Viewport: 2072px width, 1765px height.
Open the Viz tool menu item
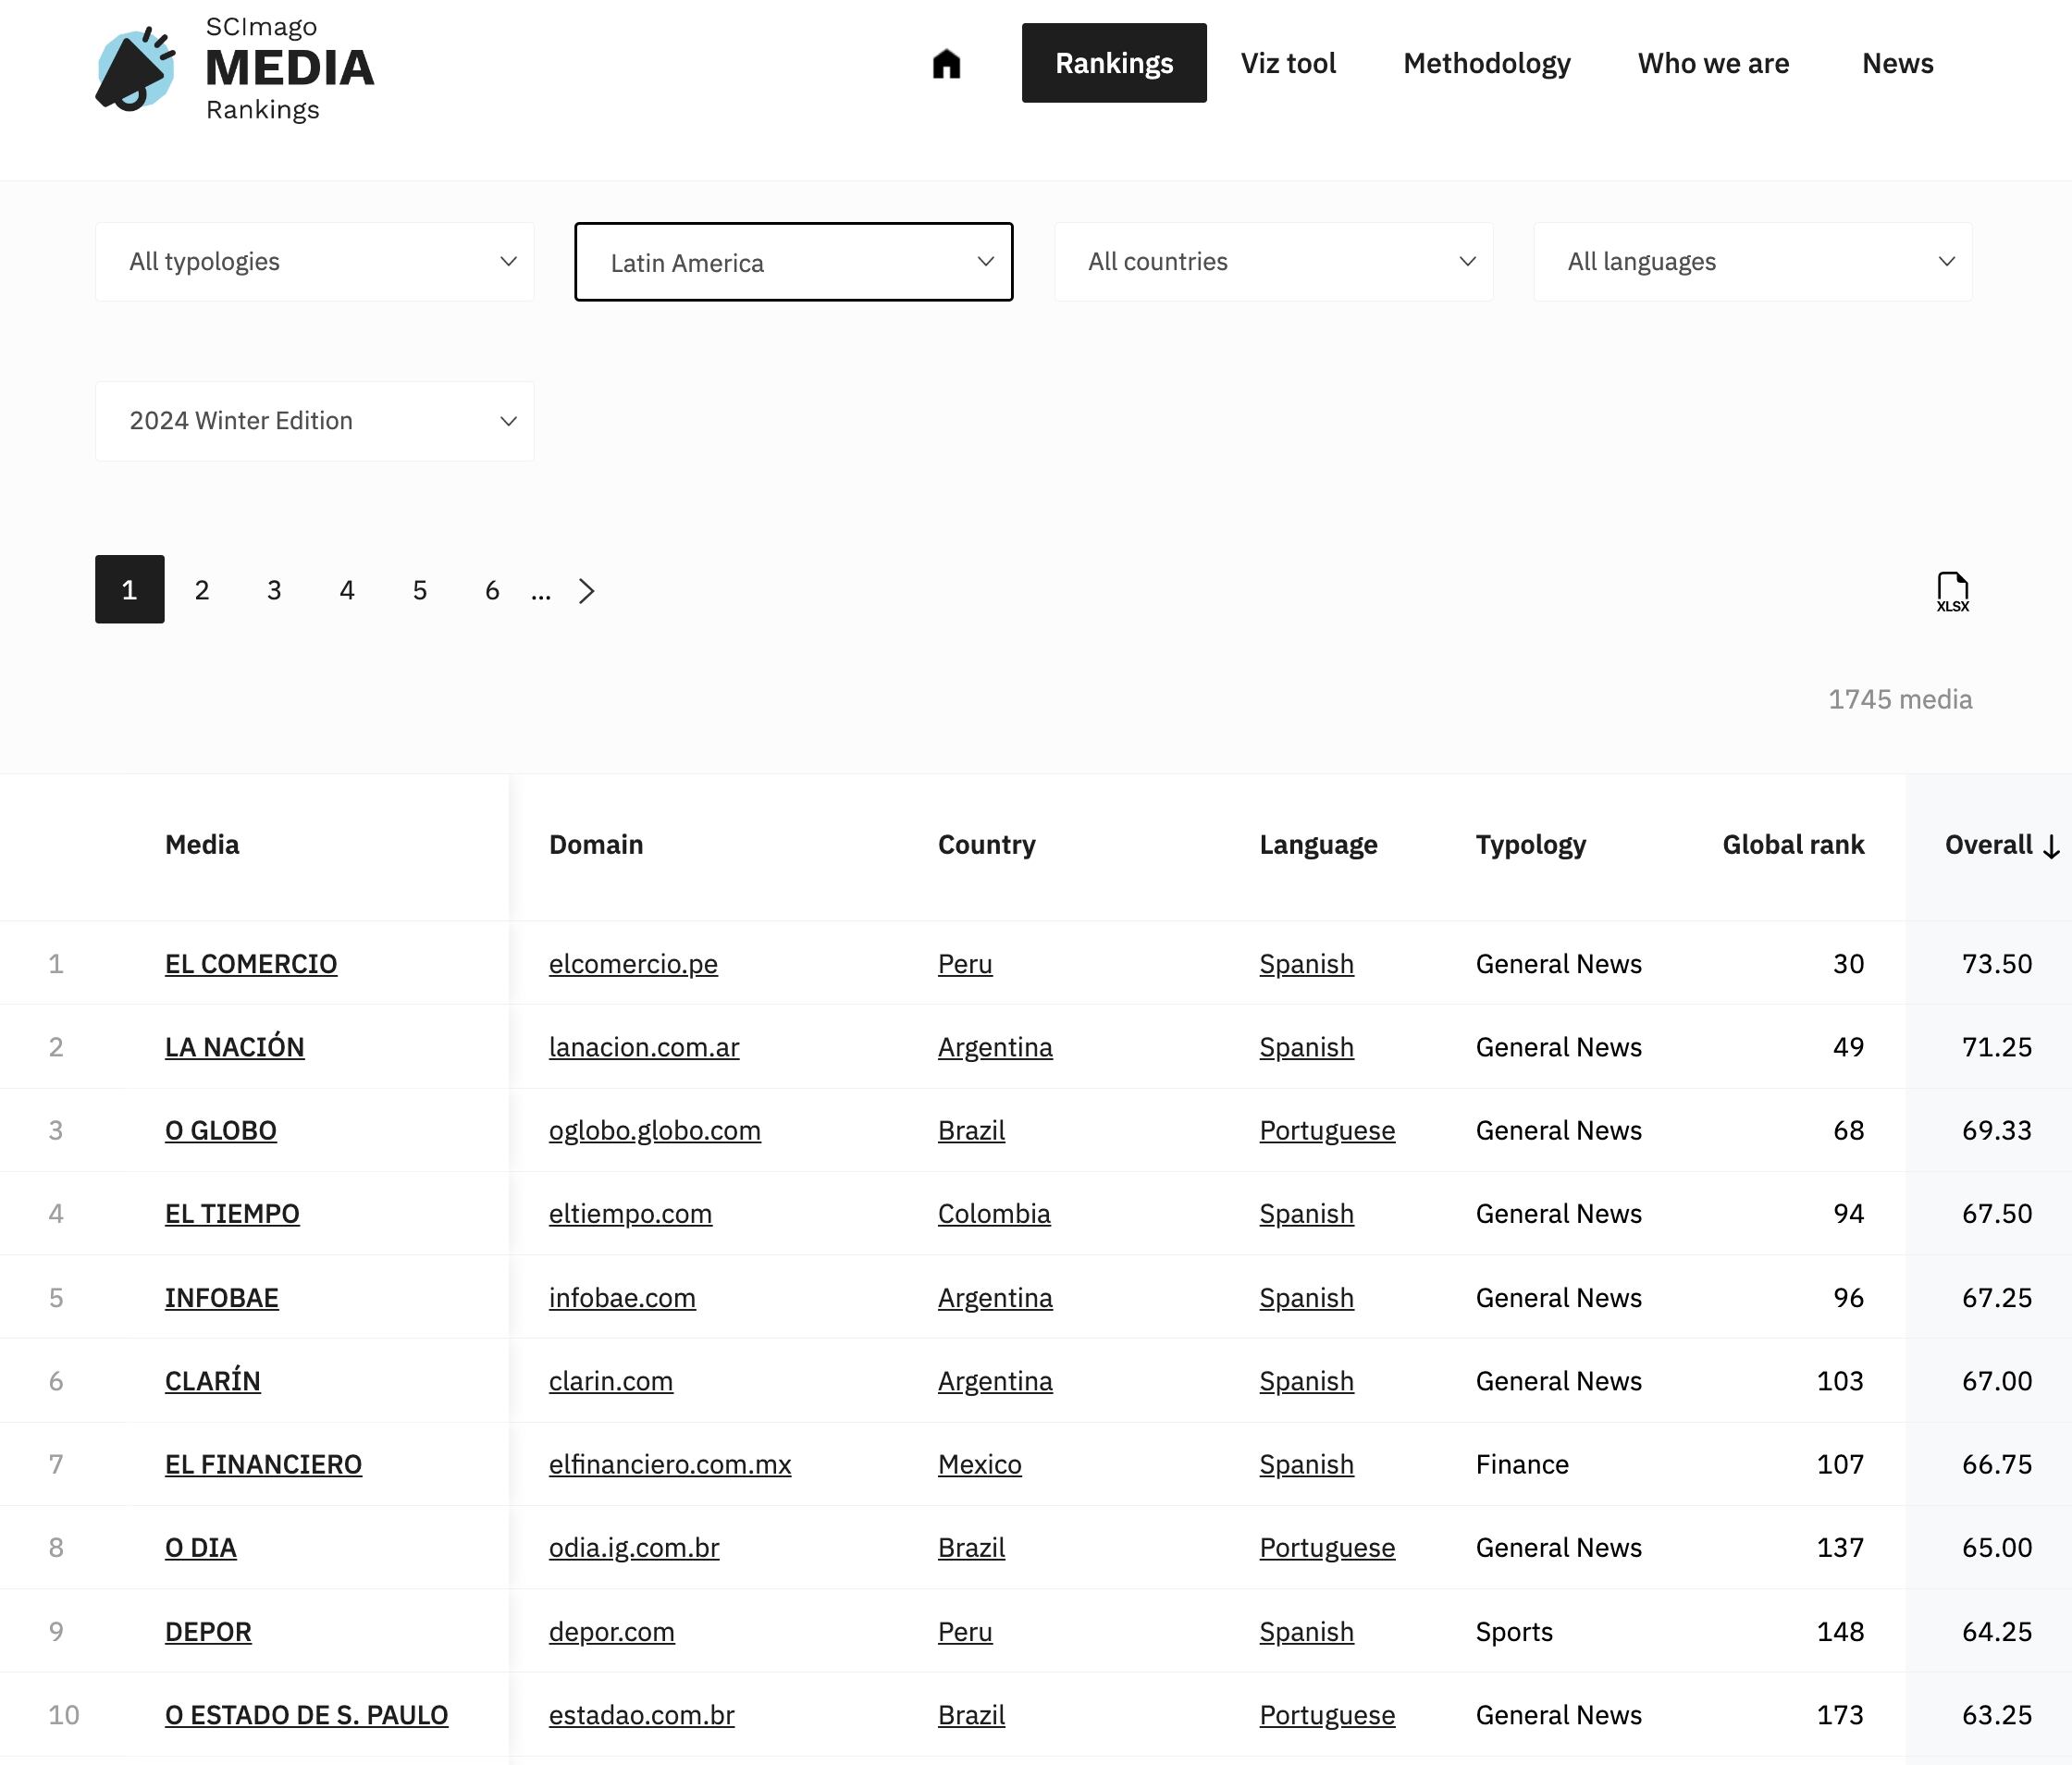(x=1288, y=62)
